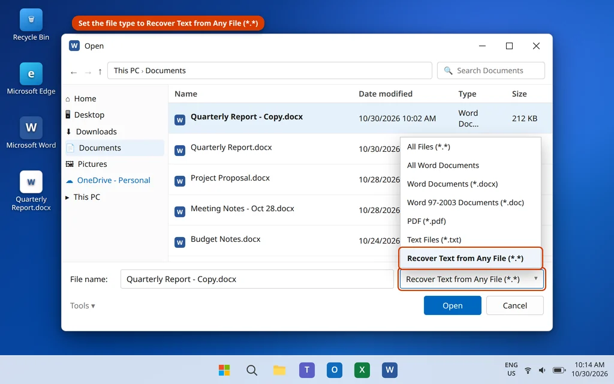Click the search magnifier in Search Documents
Image resolution: width=614 pixels, height=384 pixels.
[448, 71]
